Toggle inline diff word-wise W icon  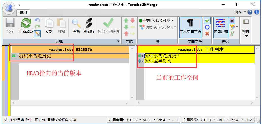click(232, 21)
